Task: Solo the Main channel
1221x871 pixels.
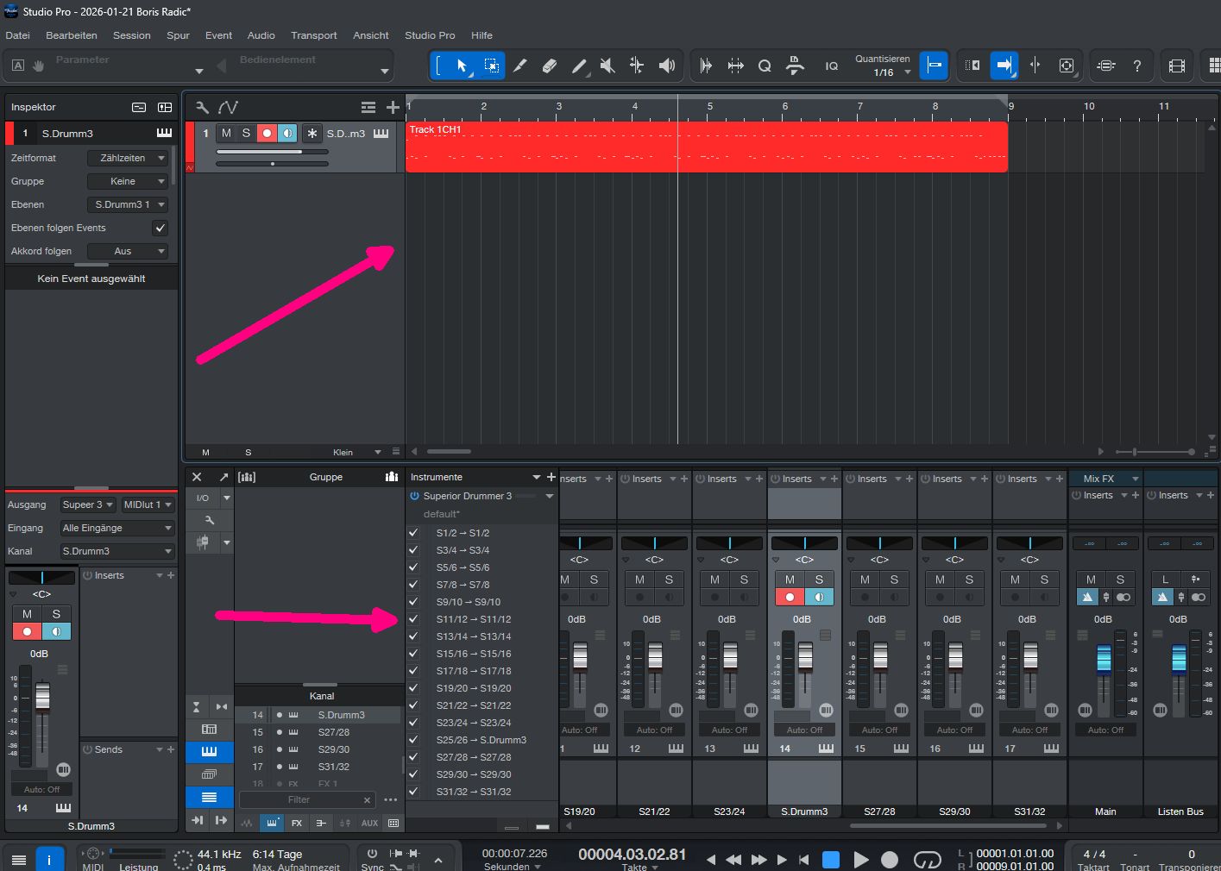Action: [1120, 580]
